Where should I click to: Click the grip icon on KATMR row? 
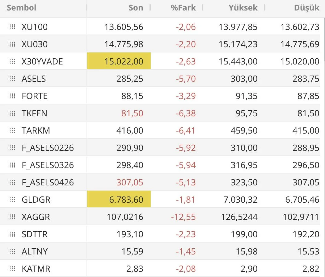click(x=12, y=269)
